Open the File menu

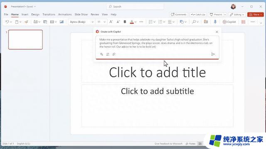(6, 14)
